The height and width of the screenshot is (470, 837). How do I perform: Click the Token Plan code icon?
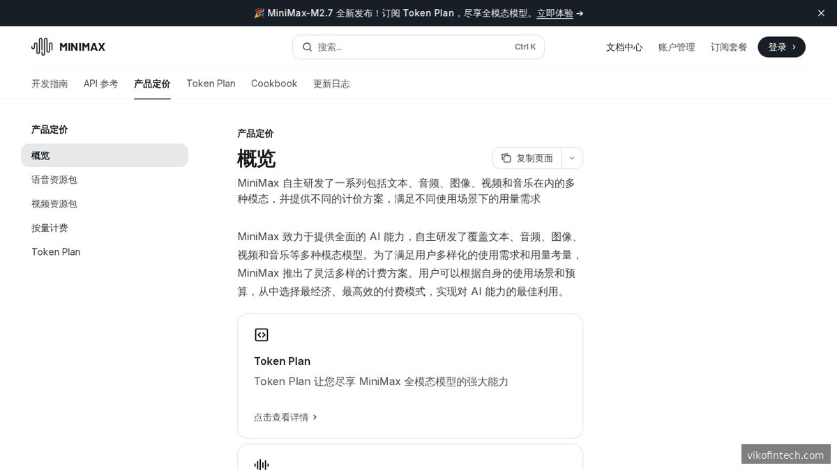[x=262, y=335]
